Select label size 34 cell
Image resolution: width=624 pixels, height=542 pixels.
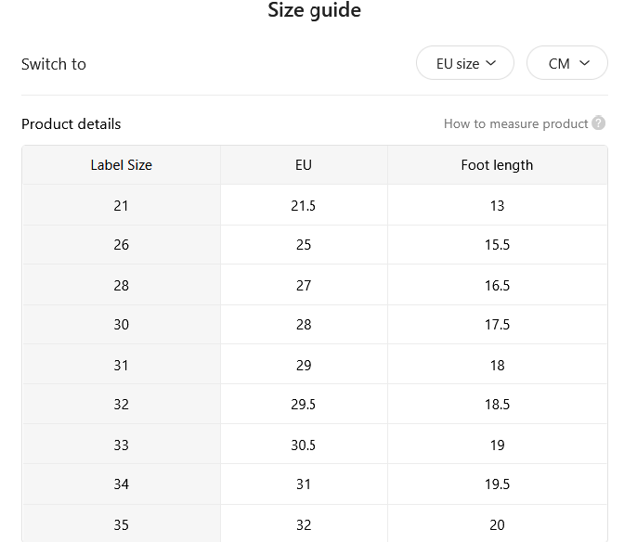pyautogui.click(x=122, y=484)
